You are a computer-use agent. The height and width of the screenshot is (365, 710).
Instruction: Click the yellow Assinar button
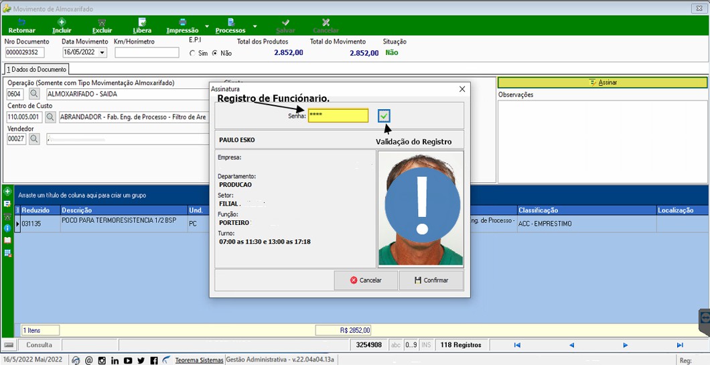(603, 82)
